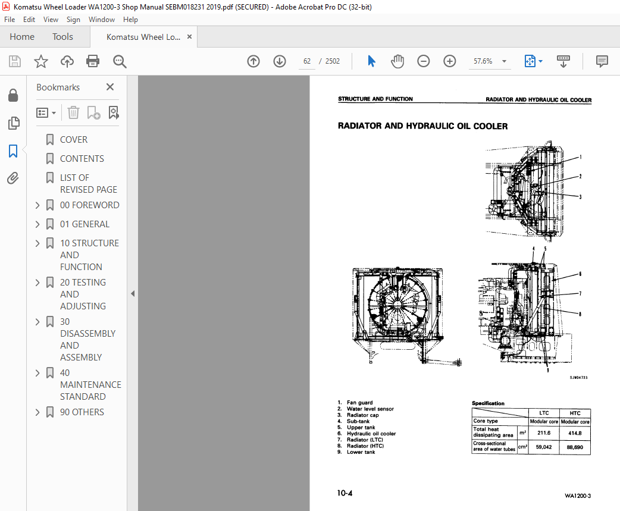Close the Komatsu document tab
This screenshot has width=620, height=511.
pyautogui.click(x=189, y=37)
